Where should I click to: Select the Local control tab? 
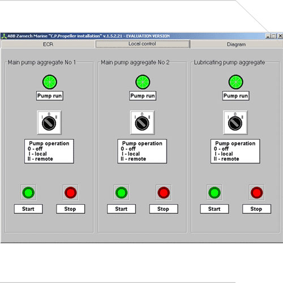[x=143, y=44]
